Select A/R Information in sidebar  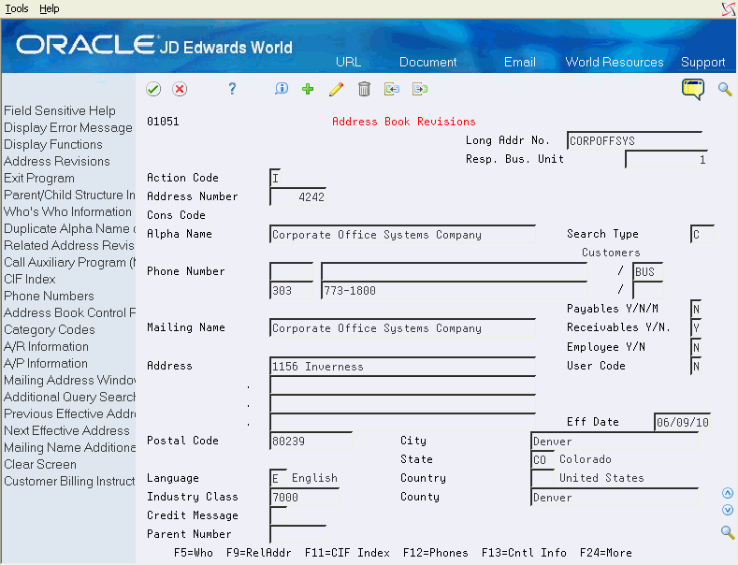(x=46, y=346)
